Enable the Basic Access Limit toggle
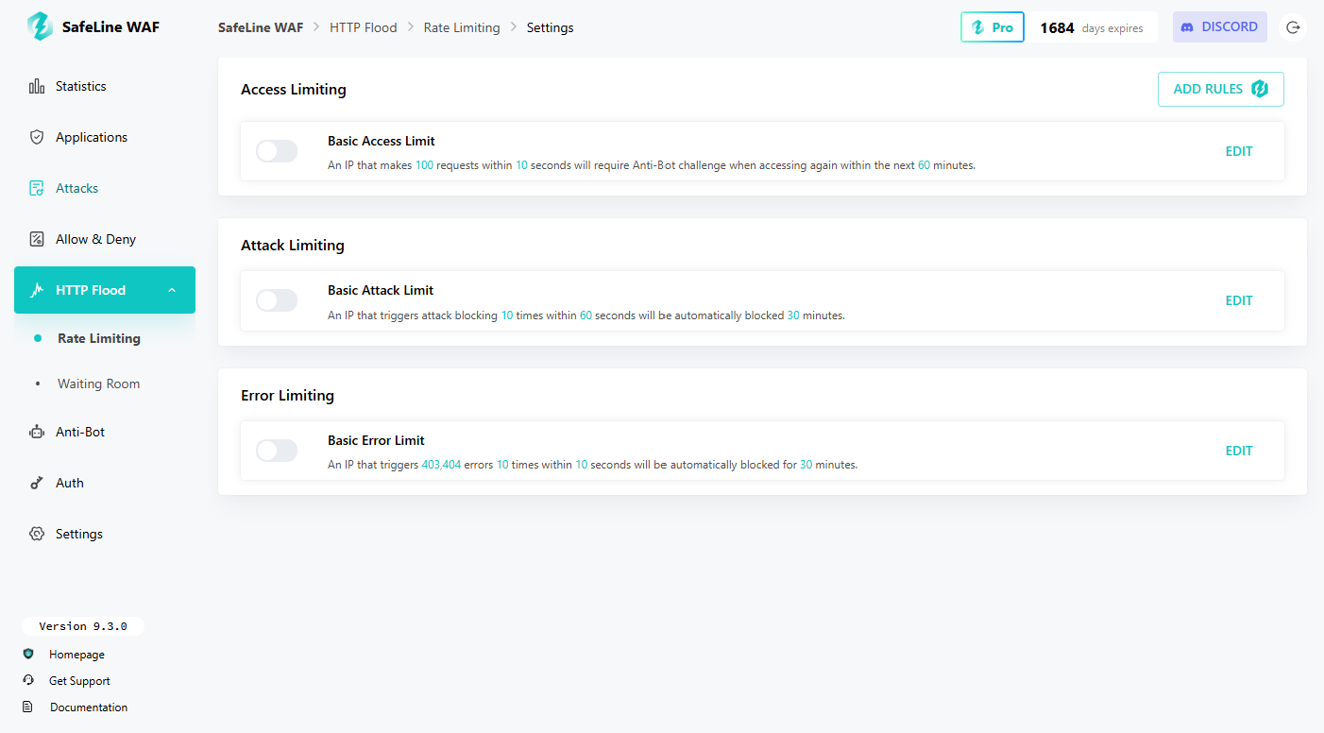This screenshot has width=1324, height=733. click(x=277, y=151)
